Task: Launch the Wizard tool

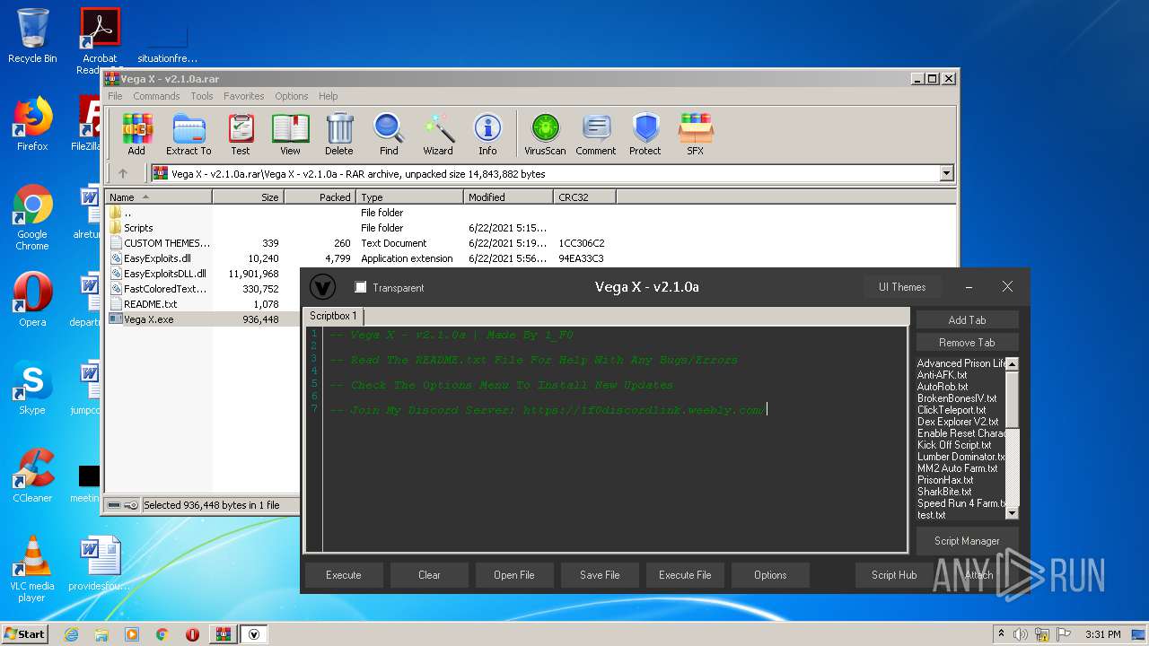Action: [438, 135]
